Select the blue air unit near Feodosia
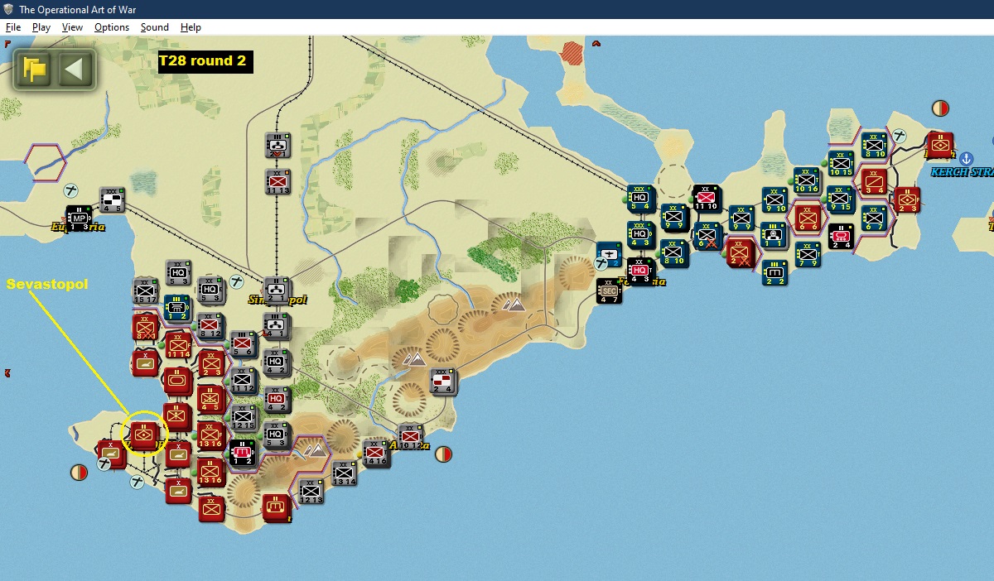The height and width of the screenshot is (581, 994). pos(609,254)
